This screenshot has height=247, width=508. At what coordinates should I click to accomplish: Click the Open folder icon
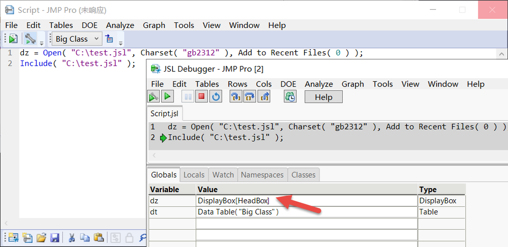pos(41,237)
